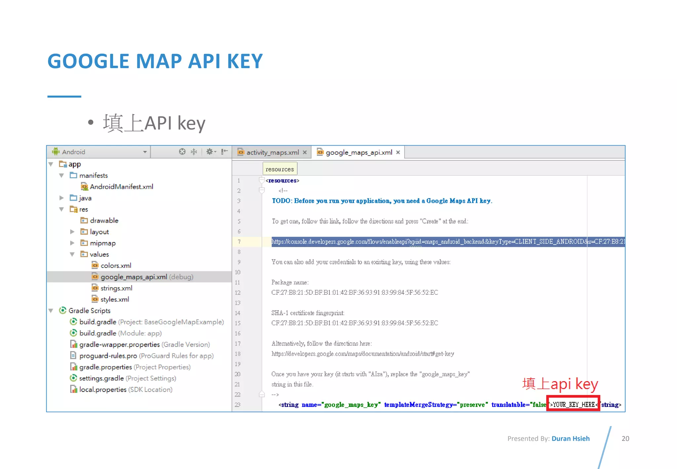Expand the layout folder
677x469 pixels.
tap(72, 232)
